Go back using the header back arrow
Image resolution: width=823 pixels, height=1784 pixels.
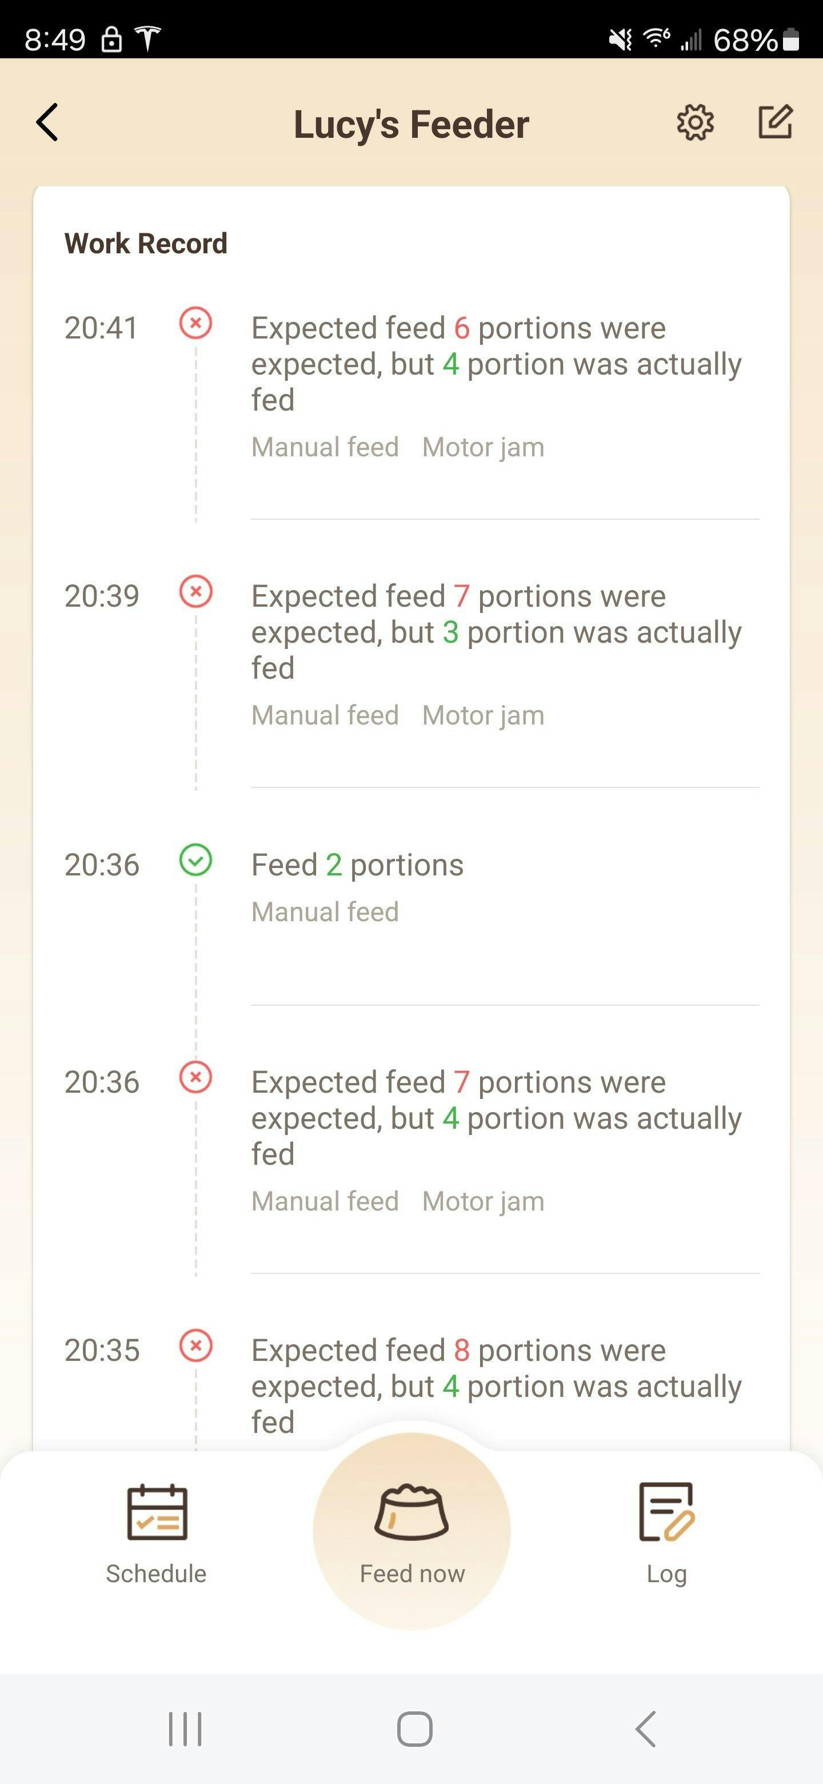[47, 122]
